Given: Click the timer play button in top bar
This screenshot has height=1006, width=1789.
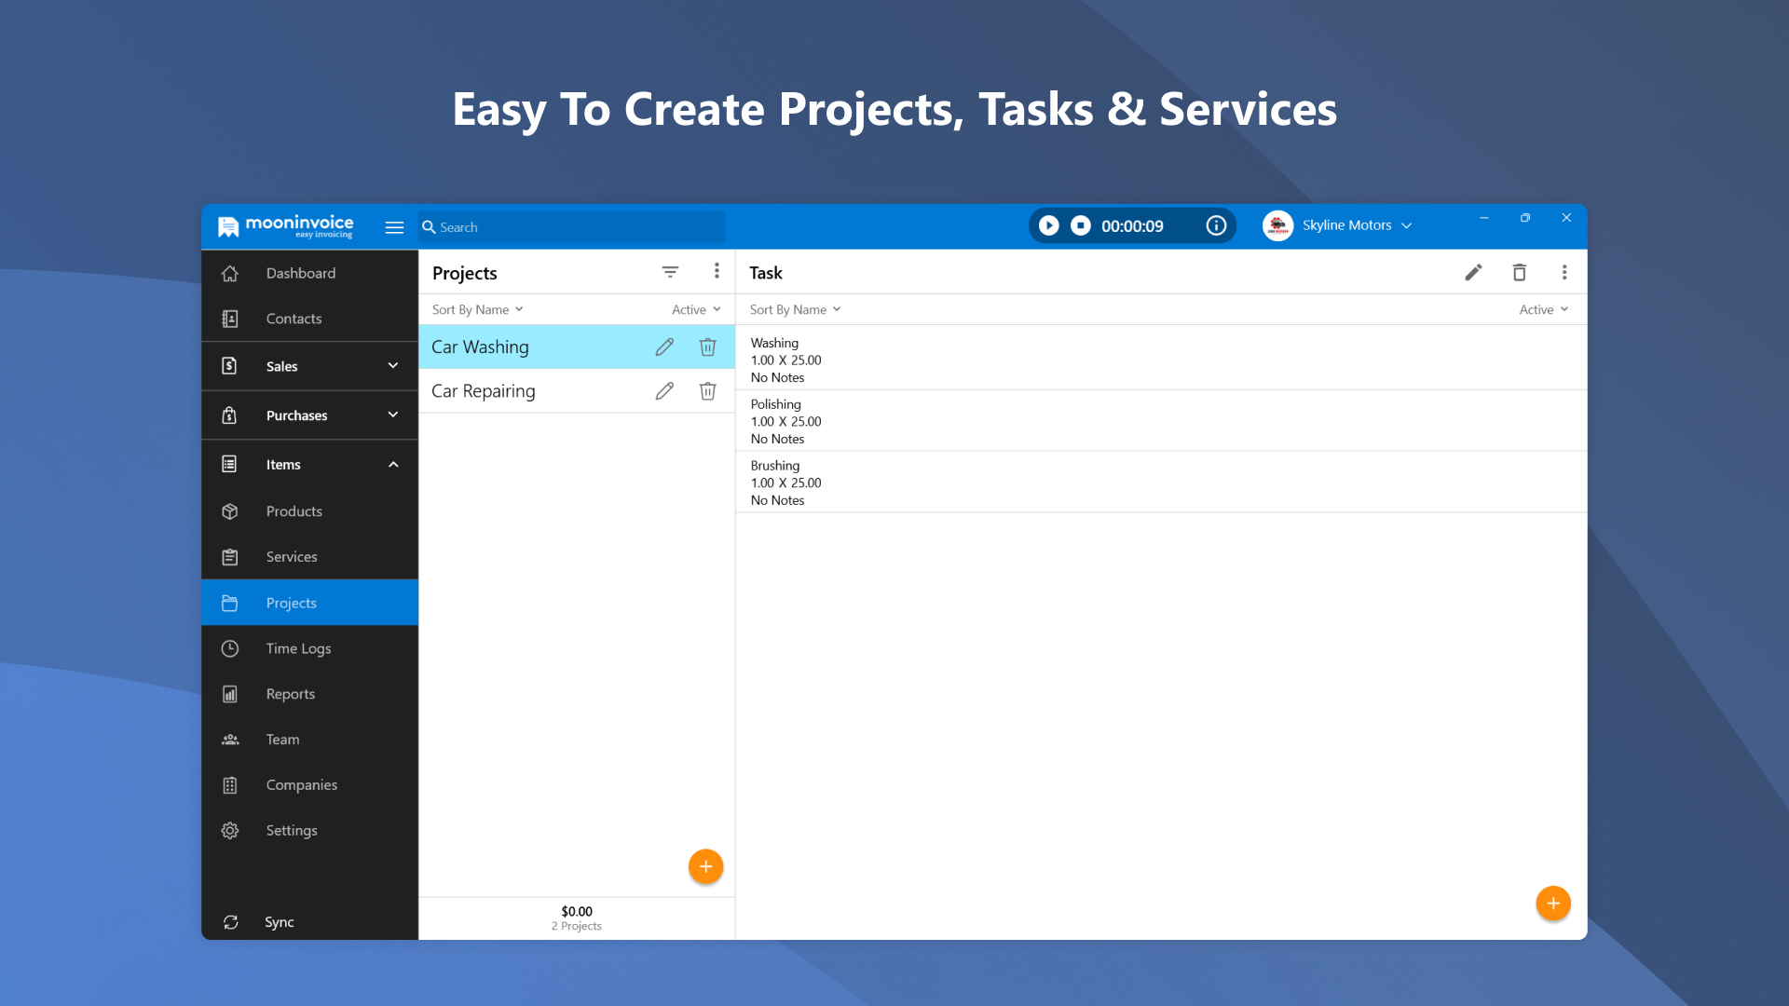Looking at the screenshot, I should tap(1048, 224).
